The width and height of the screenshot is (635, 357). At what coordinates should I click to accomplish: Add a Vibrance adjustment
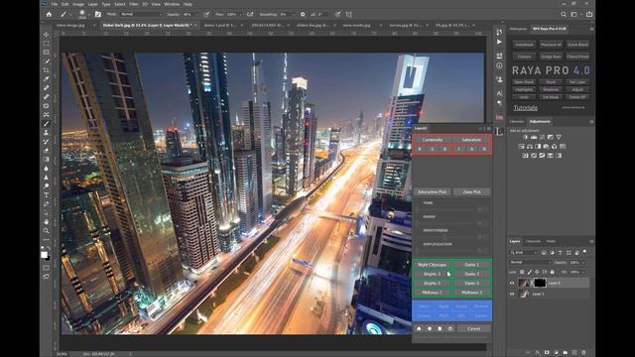pyautogui.click(x=559, y=137)
